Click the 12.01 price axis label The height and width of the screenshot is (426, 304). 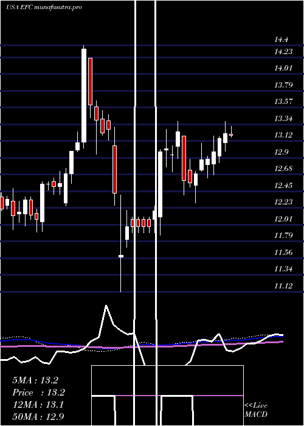(x=283, y=218)
